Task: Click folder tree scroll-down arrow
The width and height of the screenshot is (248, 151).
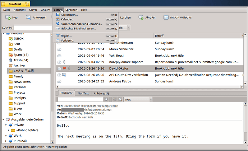Action: coord(52,142)
